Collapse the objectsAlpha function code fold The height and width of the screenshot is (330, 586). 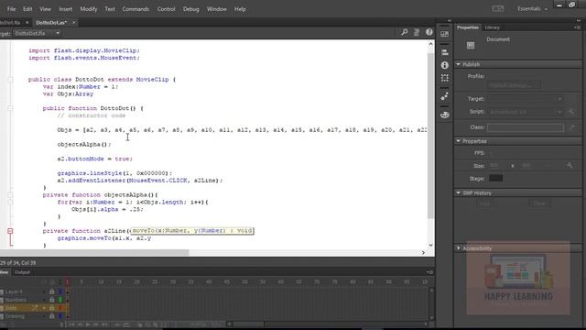pyautogui.click(x=10, y=195)
